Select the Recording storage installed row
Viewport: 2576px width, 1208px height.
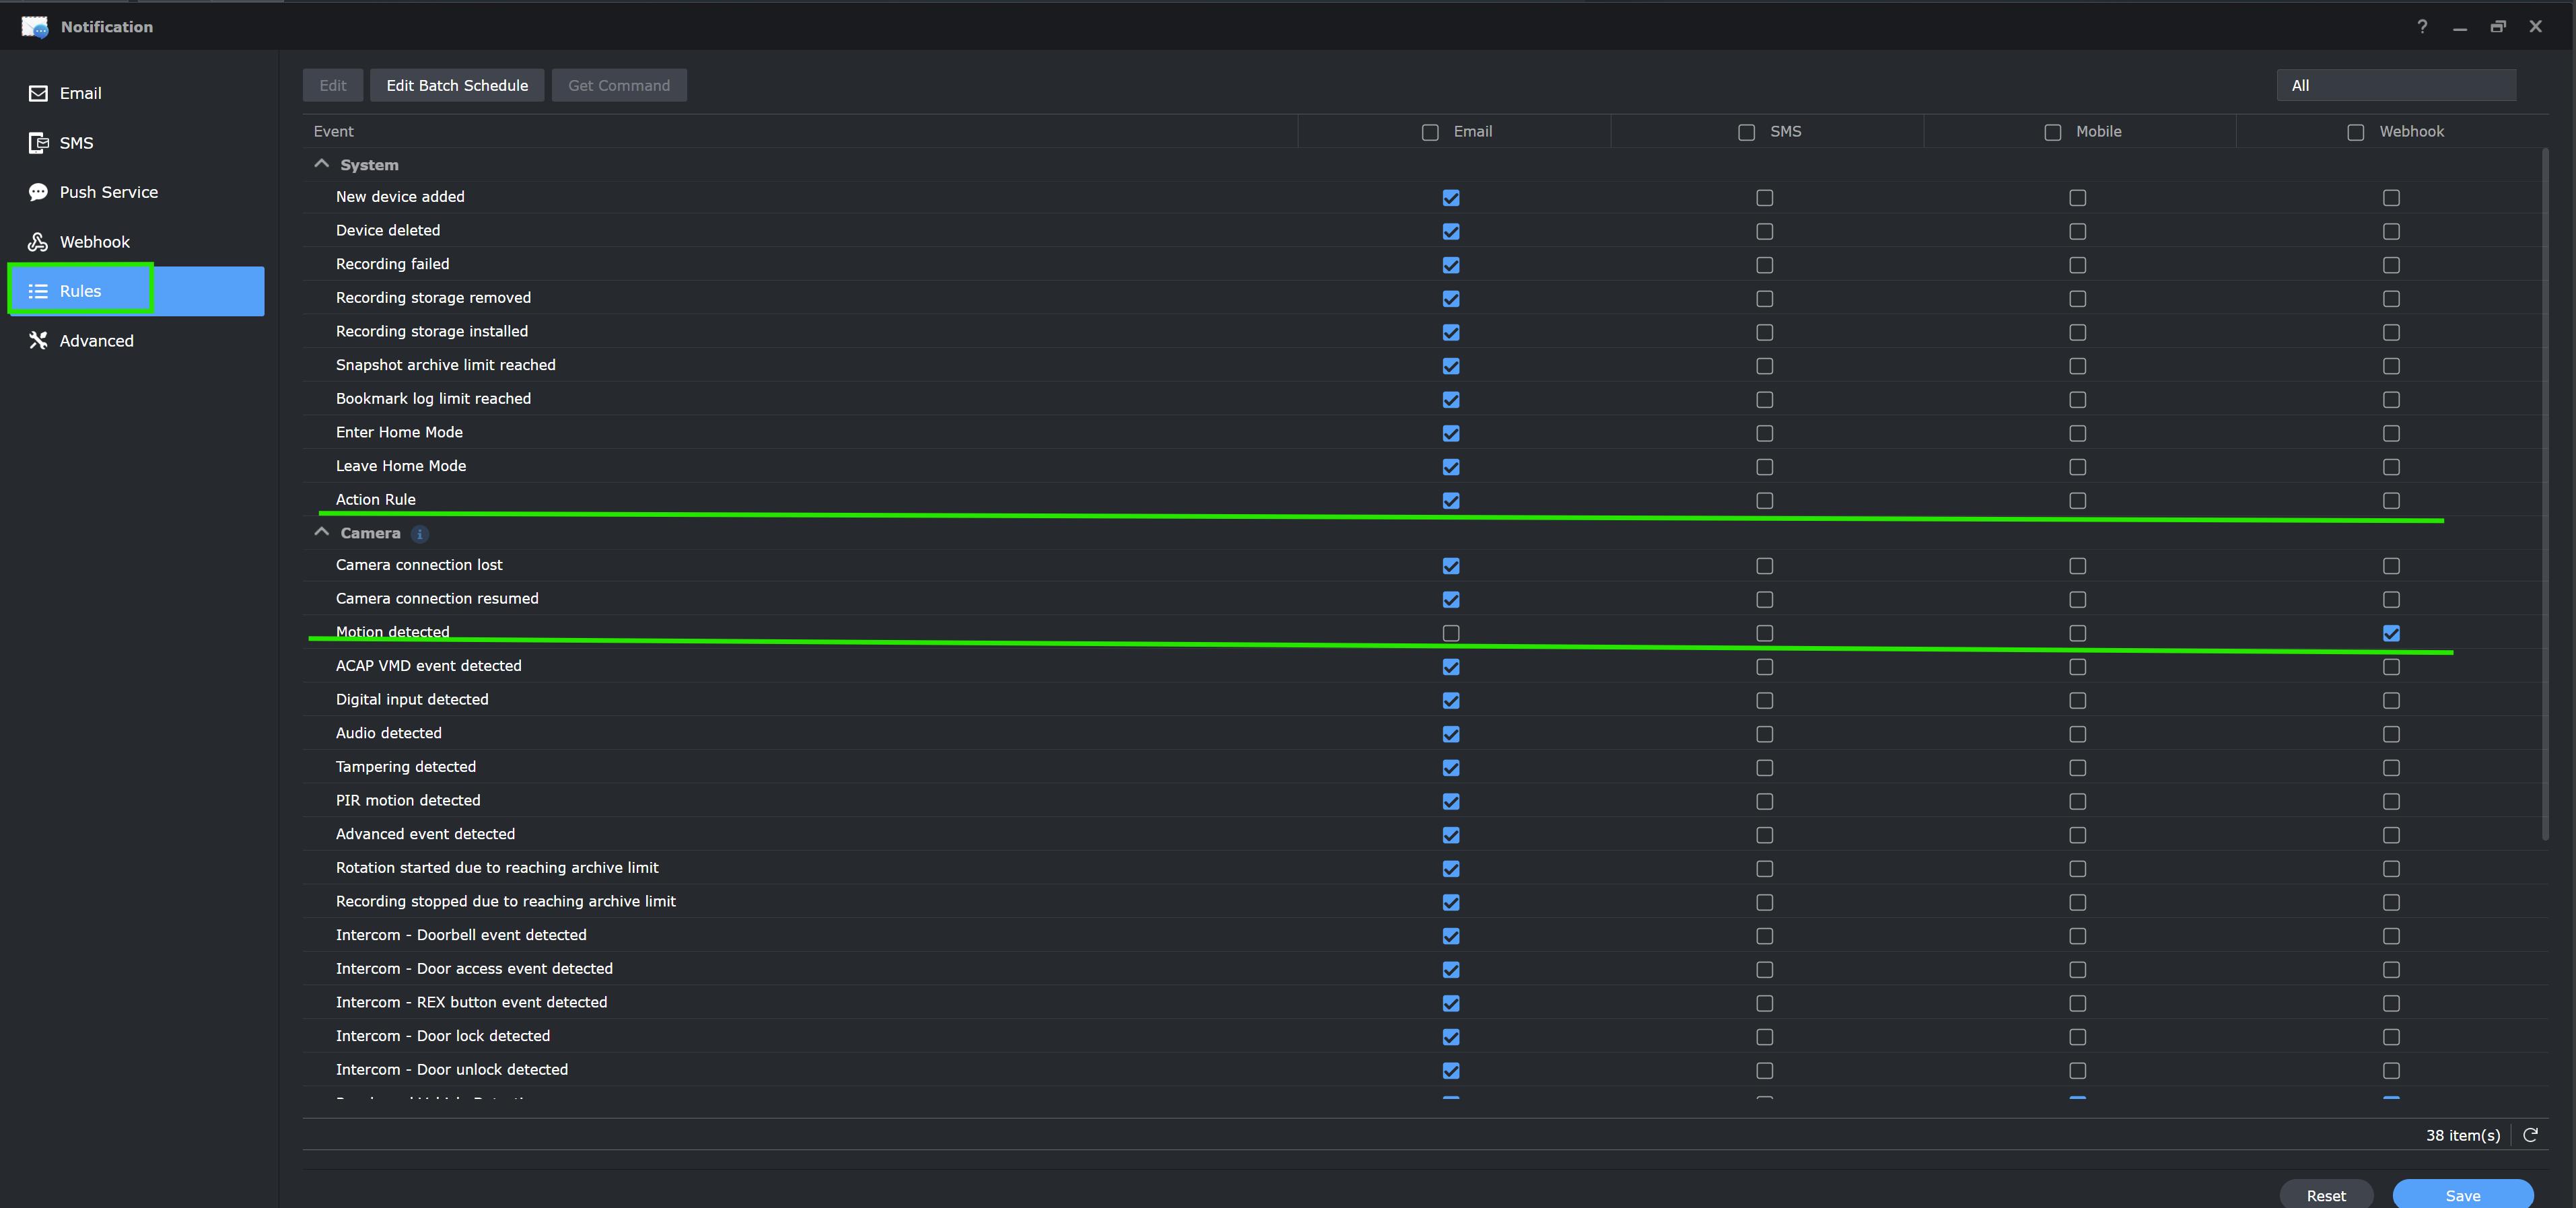point(1421,331)
